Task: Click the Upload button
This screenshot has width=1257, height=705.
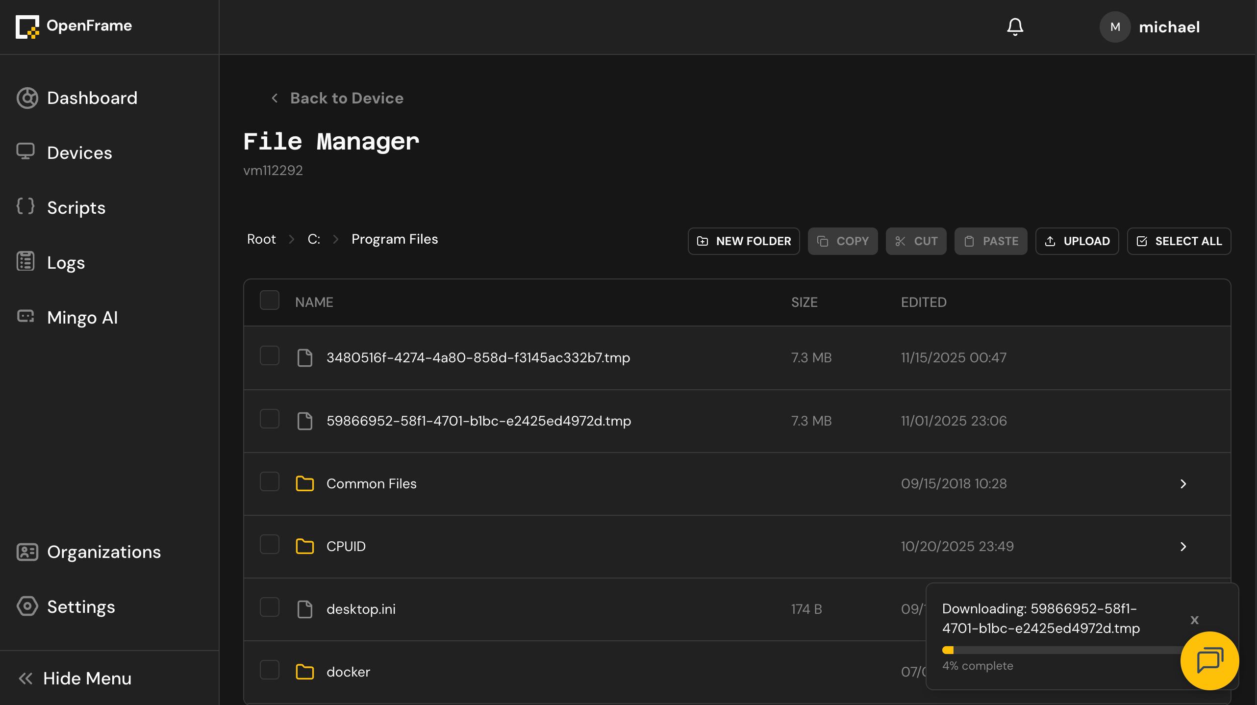Action: [x=1077, y=241]
